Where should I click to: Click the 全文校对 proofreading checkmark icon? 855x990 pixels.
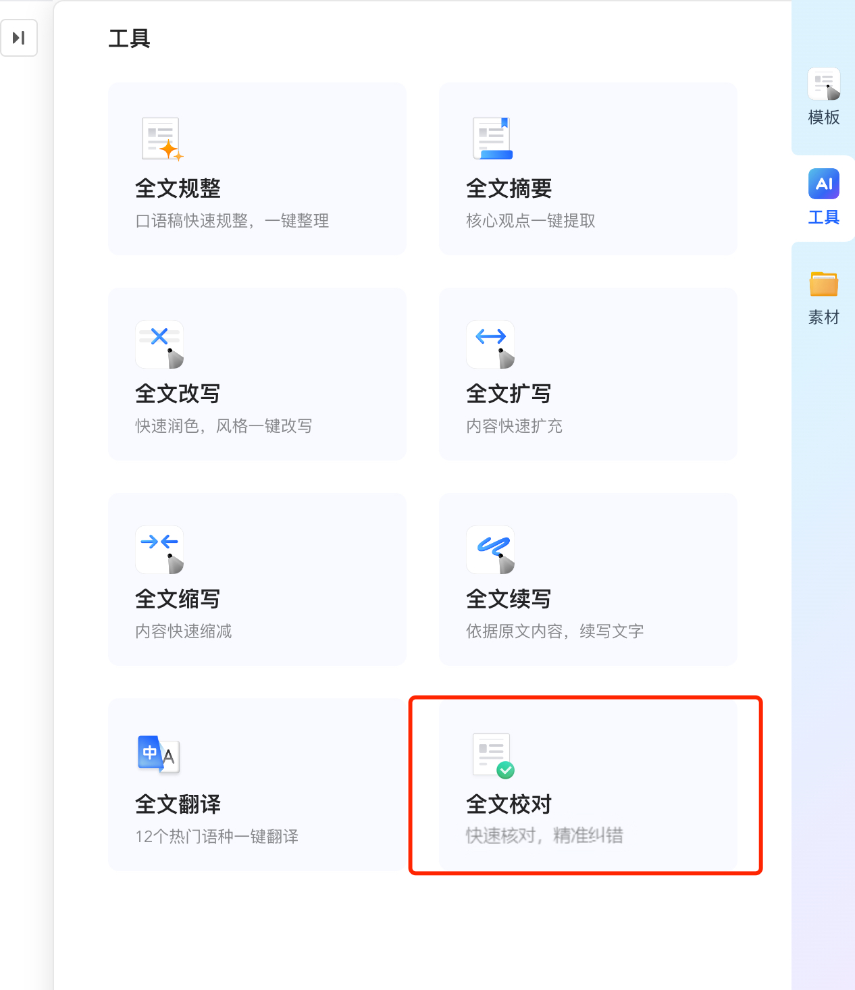click(x=491, y=755)
